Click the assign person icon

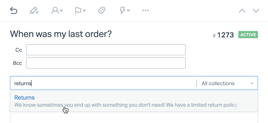point(55,10)
